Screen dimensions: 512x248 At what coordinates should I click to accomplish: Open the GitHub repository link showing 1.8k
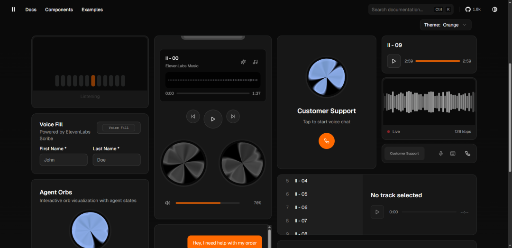473,9
